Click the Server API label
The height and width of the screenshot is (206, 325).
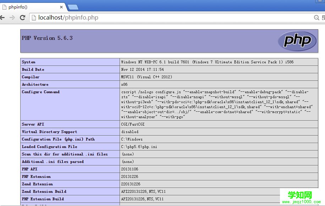pyautogui.click(x=33, y=124)
